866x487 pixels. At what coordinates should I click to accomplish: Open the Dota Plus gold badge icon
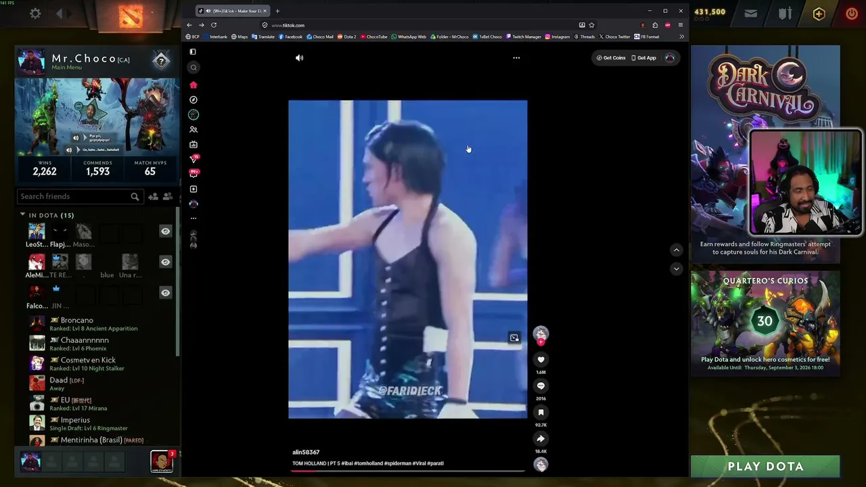[x=819, y=14]
